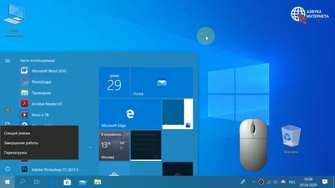Click the user account icon in Start
Image resolution: width=335 pixels, height=188 pixels.
coord(8,110)
